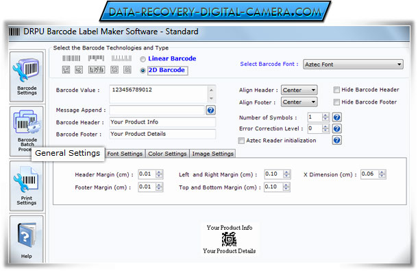Image resolution: width=418 pixels, height=271 pixels.
Task: Click the Aztec barcode preview image
Action: point(229,239)
